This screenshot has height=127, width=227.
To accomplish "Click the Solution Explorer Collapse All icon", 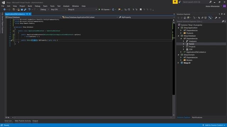I will (x=202, y=18).
